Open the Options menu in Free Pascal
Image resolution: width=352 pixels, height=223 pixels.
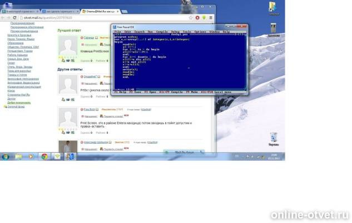[x=200, y=32]
